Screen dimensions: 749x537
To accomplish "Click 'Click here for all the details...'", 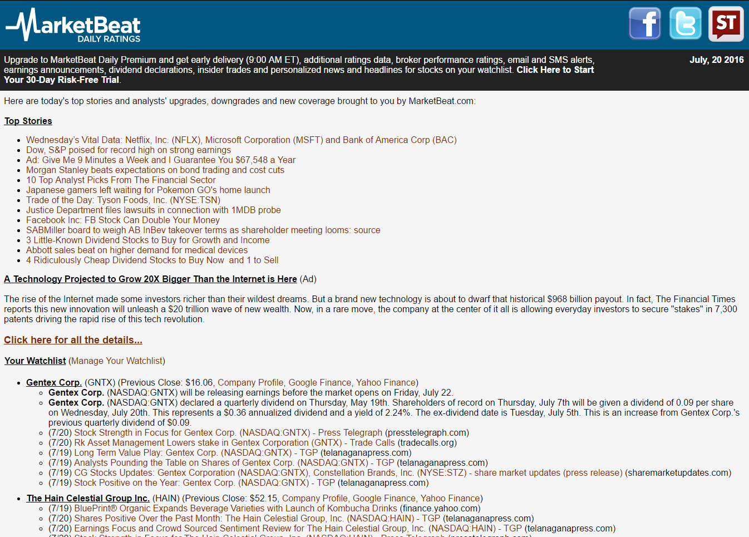I will click(73, 340).
